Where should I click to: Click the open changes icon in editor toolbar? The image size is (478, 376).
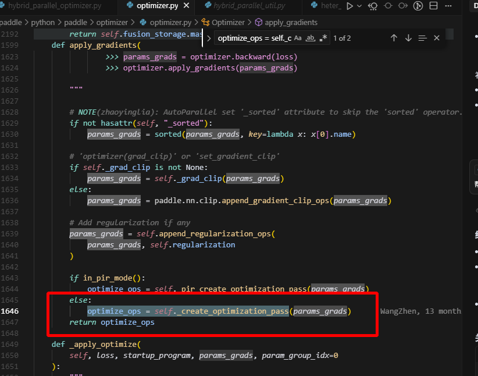point(373,6)
